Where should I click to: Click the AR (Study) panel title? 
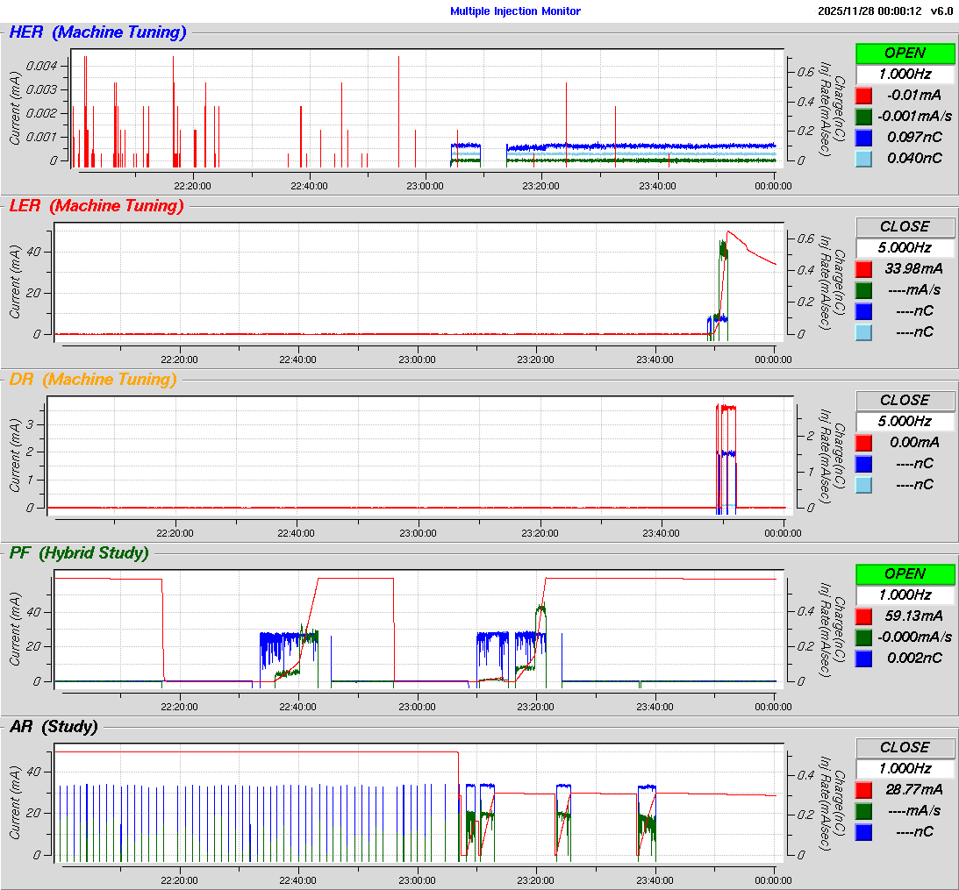click(x=54, y=726)
